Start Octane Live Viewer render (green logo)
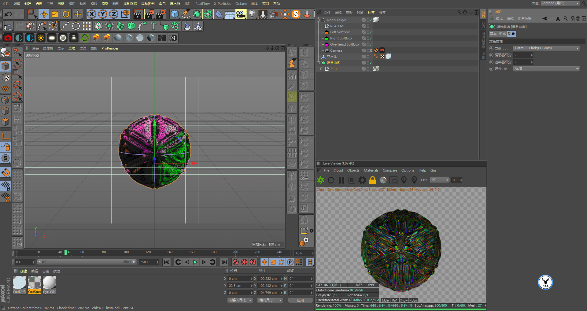587x311 pixels. (321, 180)
